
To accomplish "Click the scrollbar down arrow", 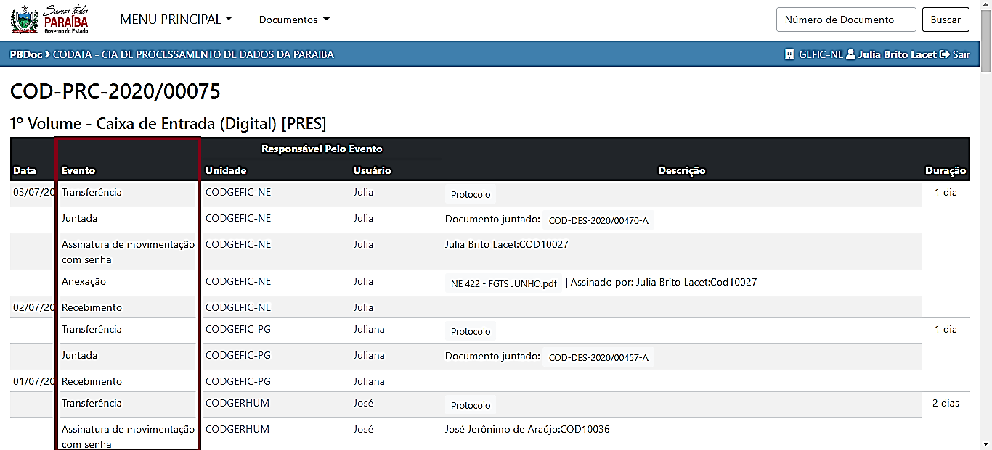I will pos(985,443).
